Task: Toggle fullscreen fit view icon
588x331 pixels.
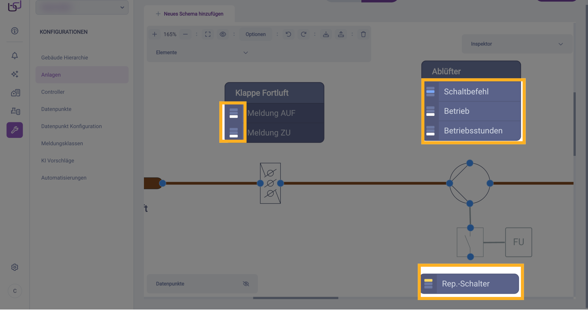Action: tap(208, 34)
